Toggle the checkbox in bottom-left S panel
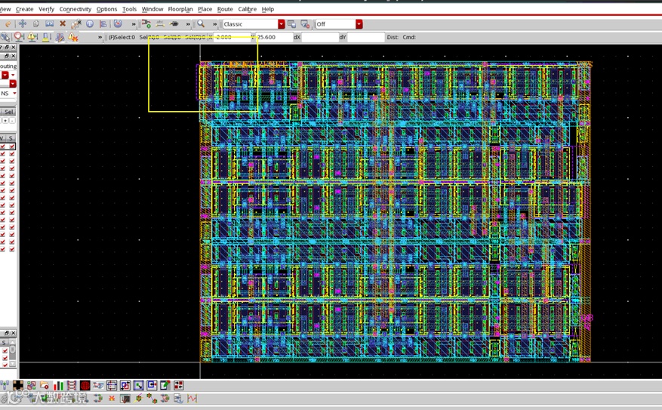Screen dimensions: 662x410 (x=5, y=351)
